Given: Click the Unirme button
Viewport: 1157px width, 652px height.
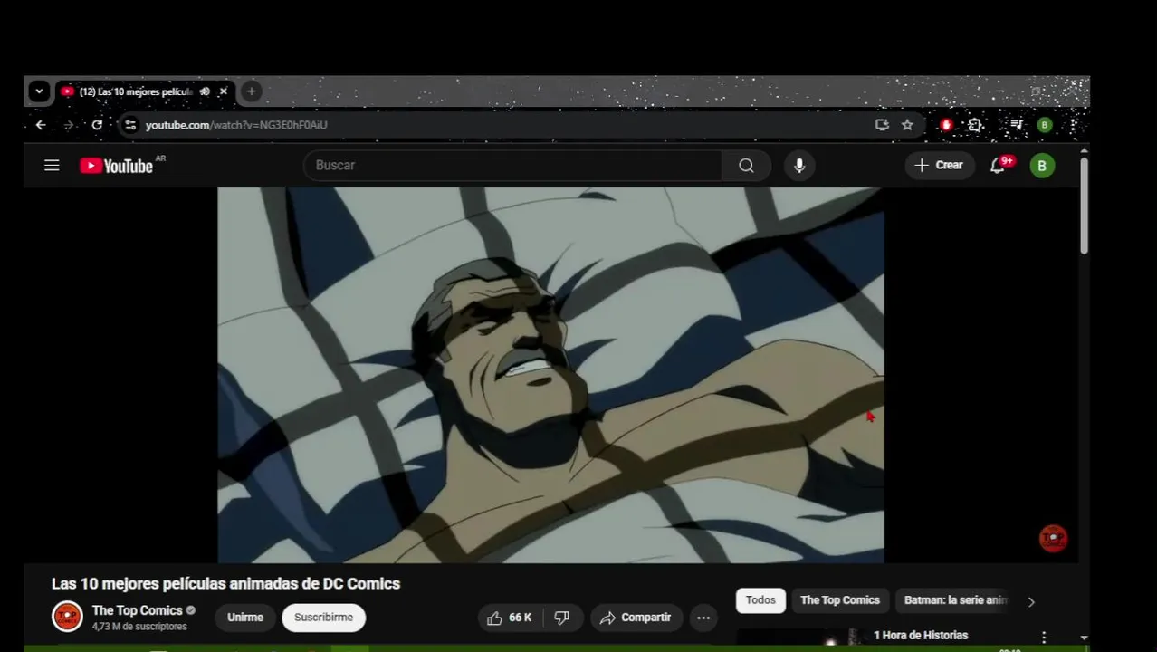Looking at the screenshot, I should (245, 618).
